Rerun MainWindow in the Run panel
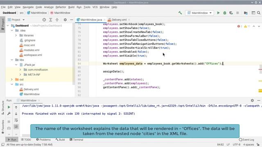 [9, 107]
